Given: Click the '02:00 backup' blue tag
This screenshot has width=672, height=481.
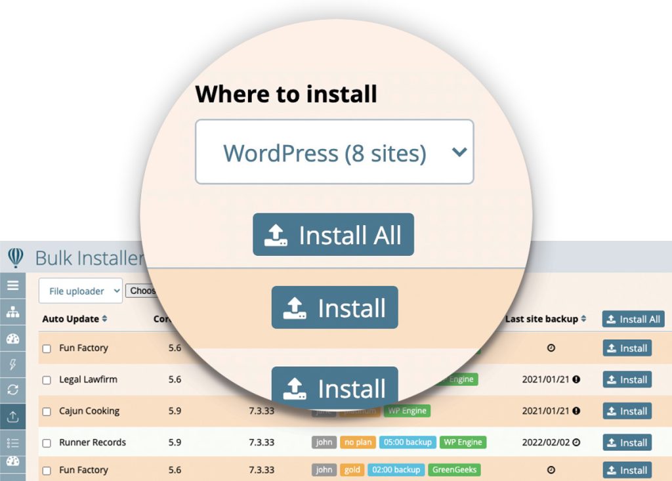Looking at the screenshot, I should tap(396, 470).
